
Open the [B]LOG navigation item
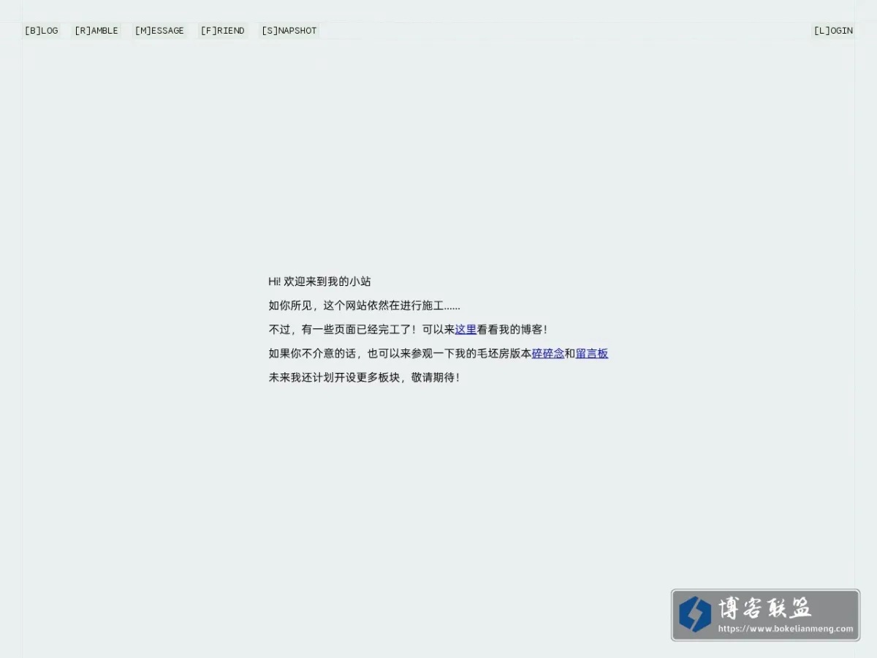point(41,31)
